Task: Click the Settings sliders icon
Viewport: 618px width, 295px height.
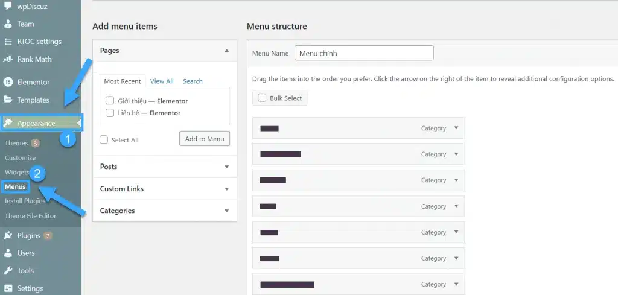Action: click(8, 288)
